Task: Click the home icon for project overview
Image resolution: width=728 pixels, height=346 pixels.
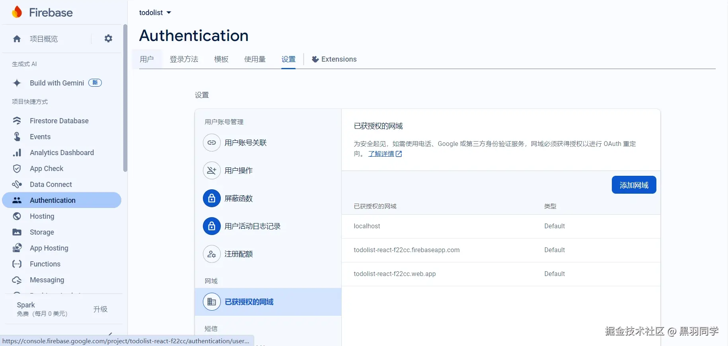Action: coord(17,39)
